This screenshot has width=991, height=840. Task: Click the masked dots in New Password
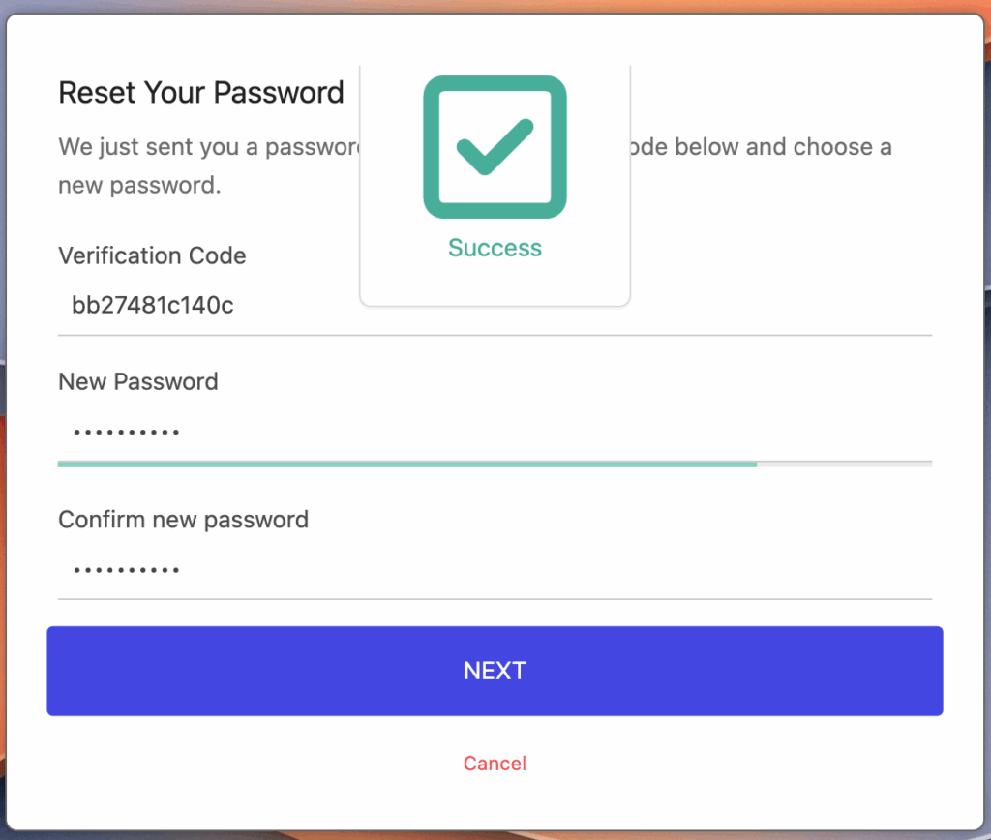[x=127, y=432]
